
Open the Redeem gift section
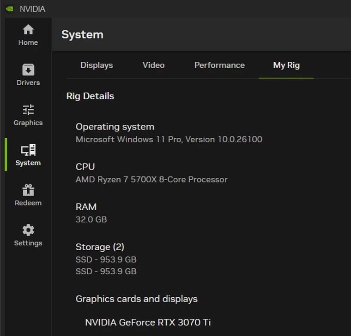[28, 195]
